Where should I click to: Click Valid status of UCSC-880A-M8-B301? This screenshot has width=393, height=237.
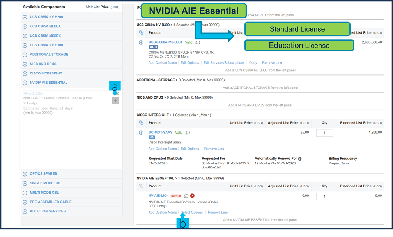[x=188, y=42]
